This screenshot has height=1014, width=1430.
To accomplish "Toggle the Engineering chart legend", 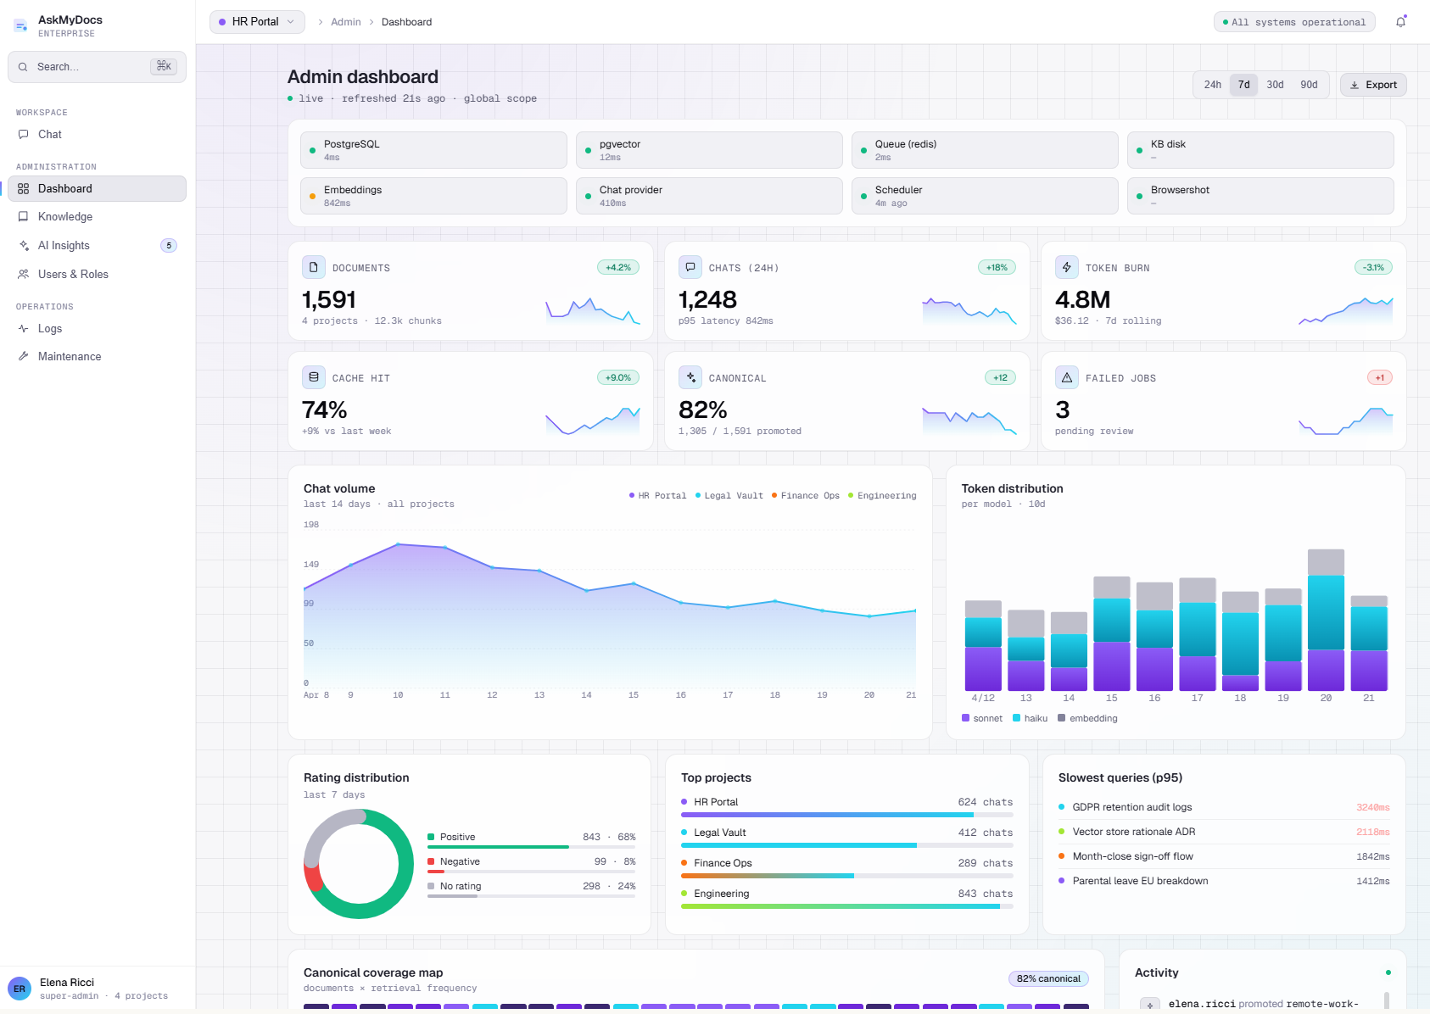I will (882, 496).
